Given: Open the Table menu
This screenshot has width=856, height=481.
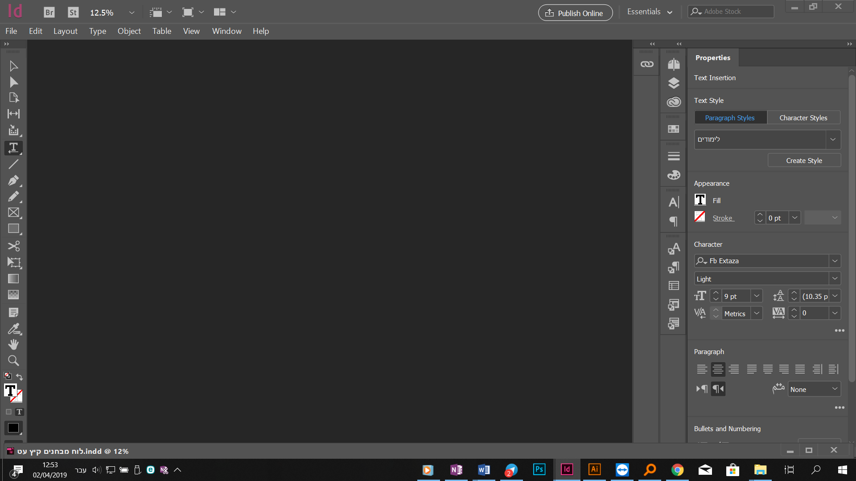Looking at the screenshot, I should (161, 31).
